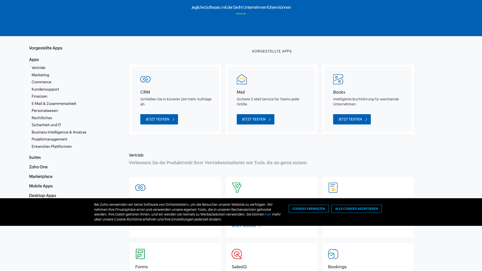The width and height of the screenshot is (482, 271).
Task: Select Desktop-Apps in the sidebar
Action: click(42, 195)
